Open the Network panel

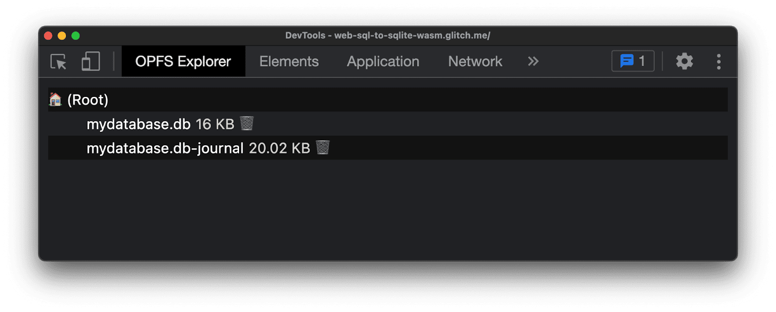point(474,61)
